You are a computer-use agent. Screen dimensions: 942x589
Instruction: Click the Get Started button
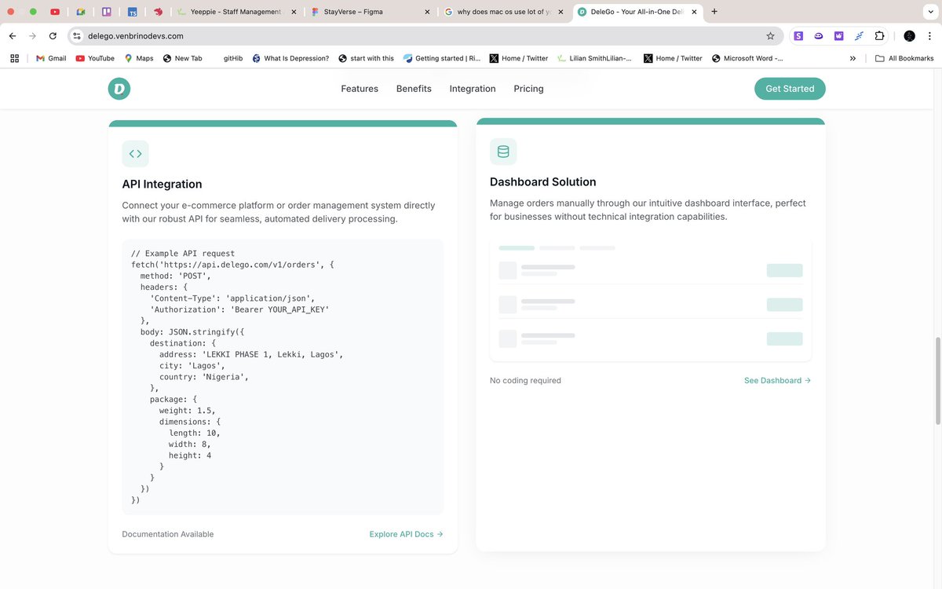click(790, 89)
